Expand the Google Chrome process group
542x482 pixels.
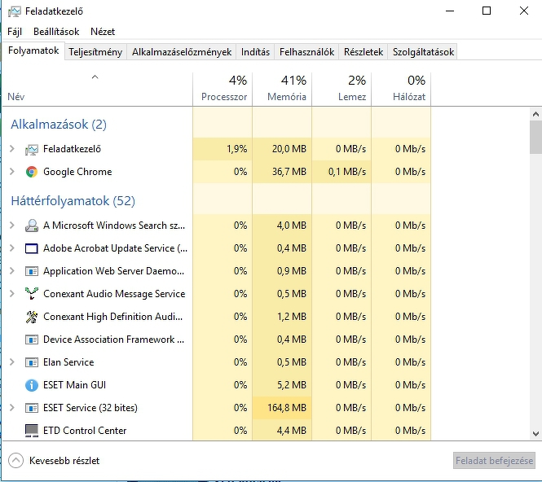click(x=11, y=172)
